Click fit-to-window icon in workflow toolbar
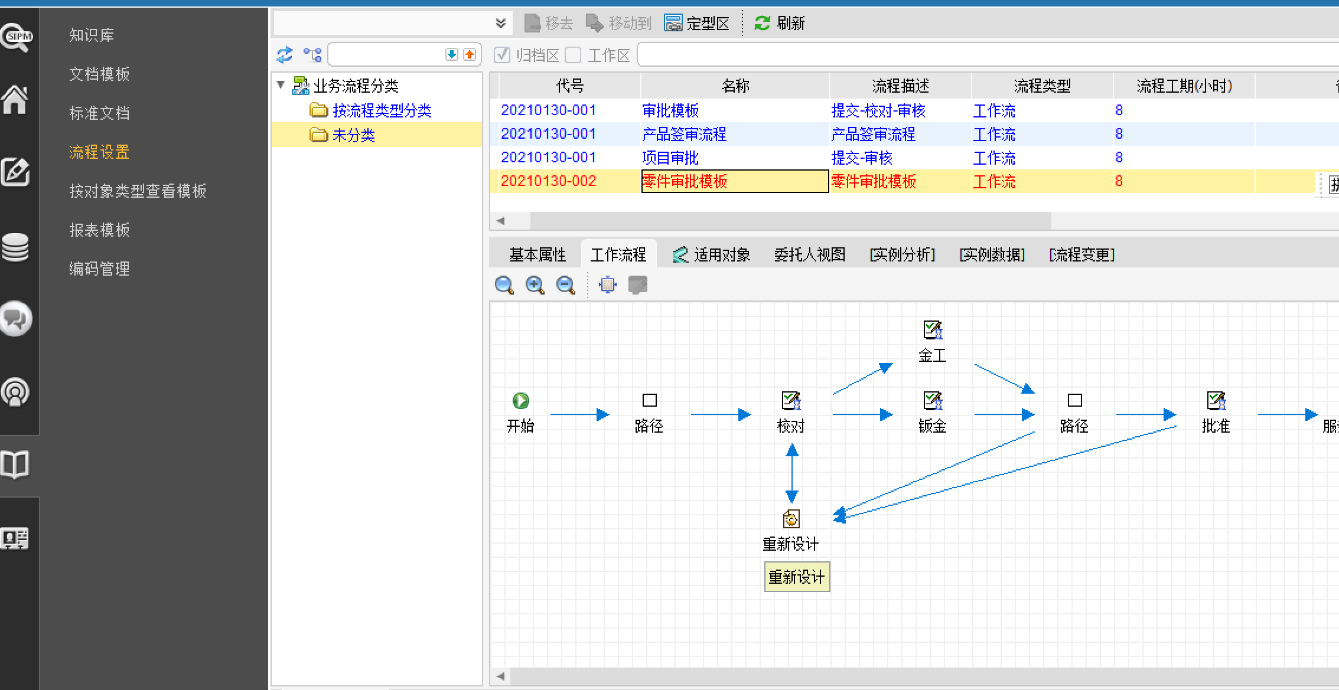 607,285
